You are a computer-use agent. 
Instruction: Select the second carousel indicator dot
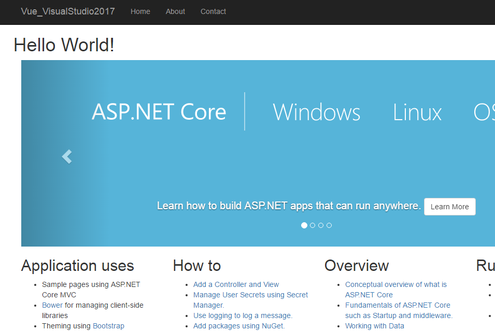[313, 225]
